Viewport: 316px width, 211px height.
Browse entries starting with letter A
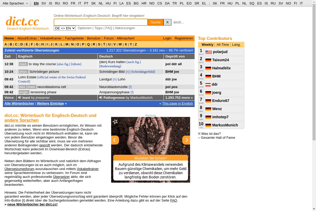[6, 44]
